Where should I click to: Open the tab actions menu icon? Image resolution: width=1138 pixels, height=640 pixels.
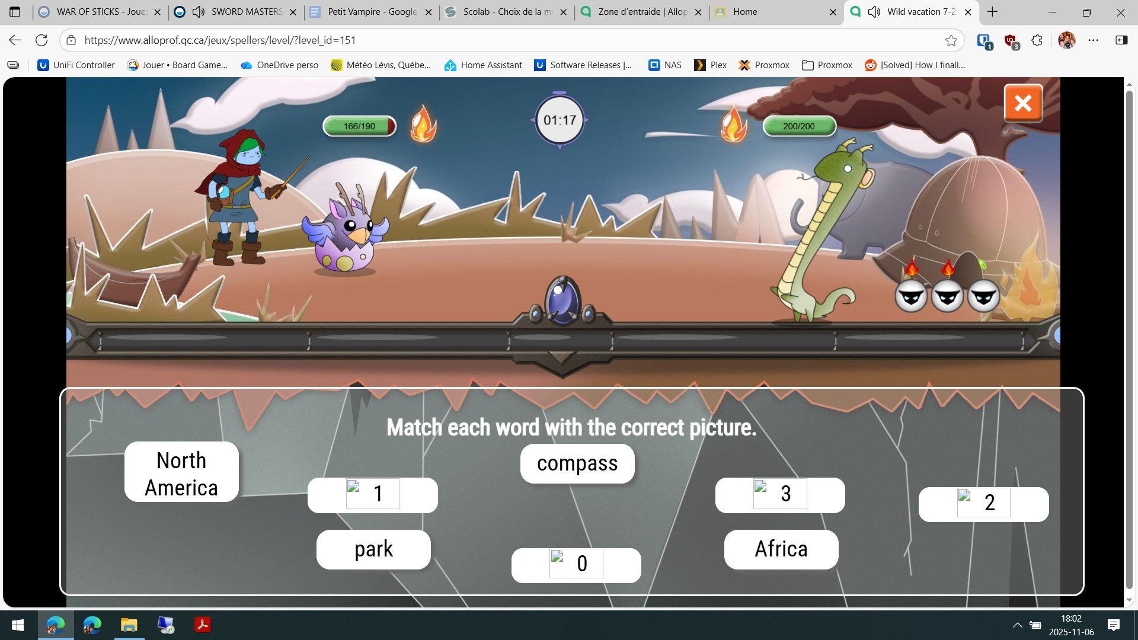click(x=15, y=12)
